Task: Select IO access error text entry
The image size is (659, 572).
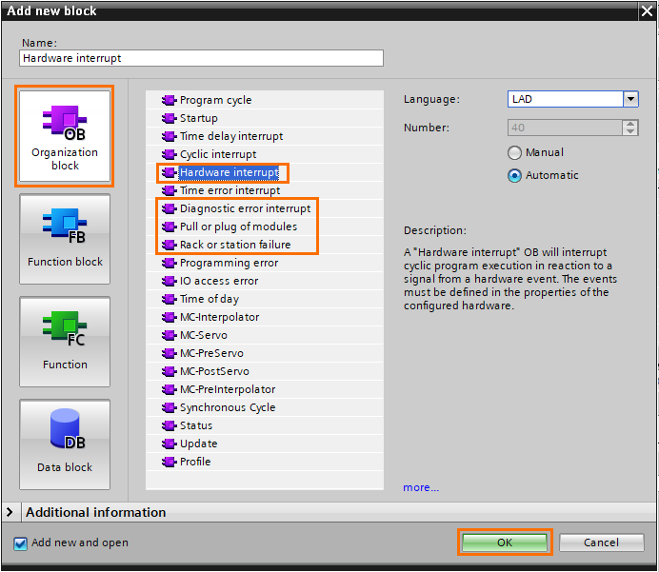Action: [219, 281]
